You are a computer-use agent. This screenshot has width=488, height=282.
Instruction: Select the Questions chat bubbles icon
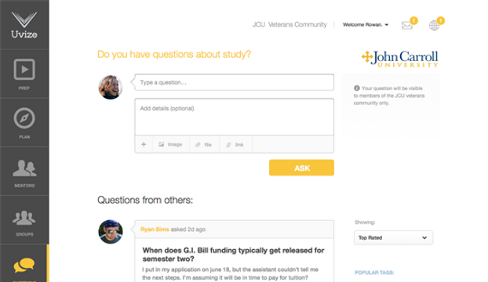coord(24,265)
